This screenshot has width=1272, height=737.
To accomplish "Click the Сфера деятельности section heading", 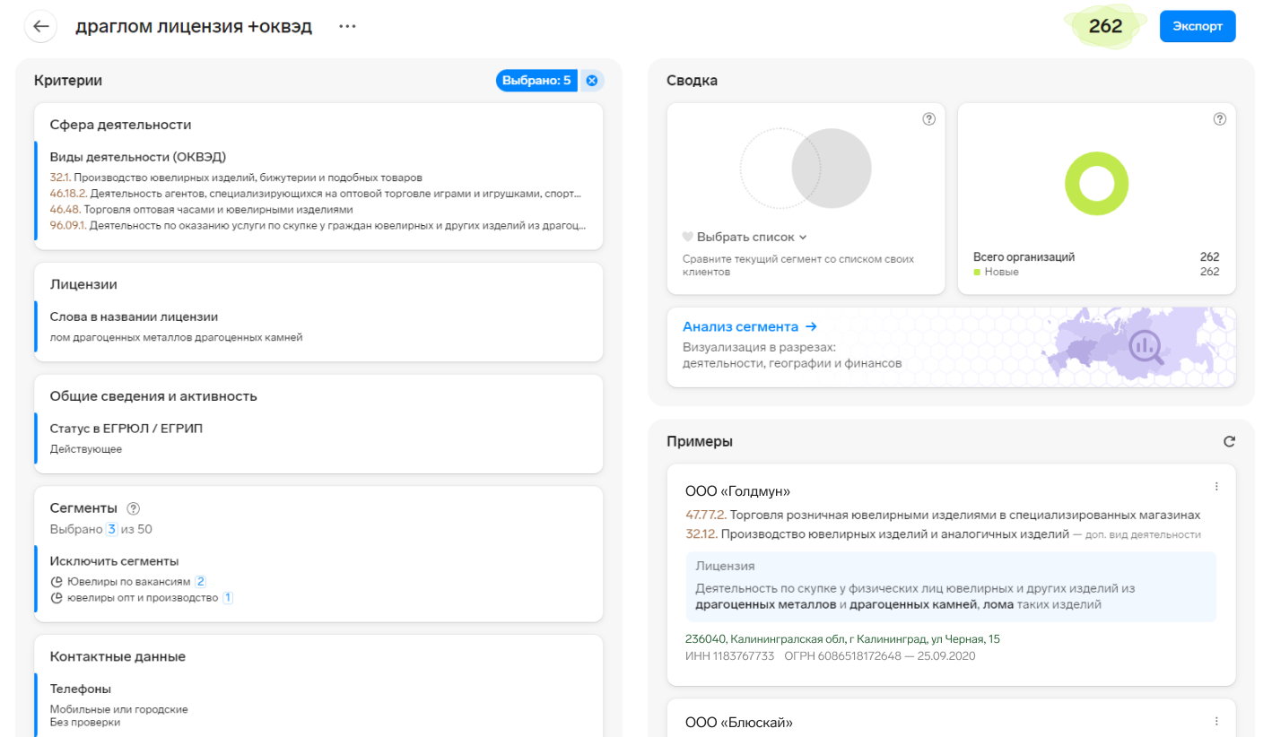I will [x=120, y=125].
